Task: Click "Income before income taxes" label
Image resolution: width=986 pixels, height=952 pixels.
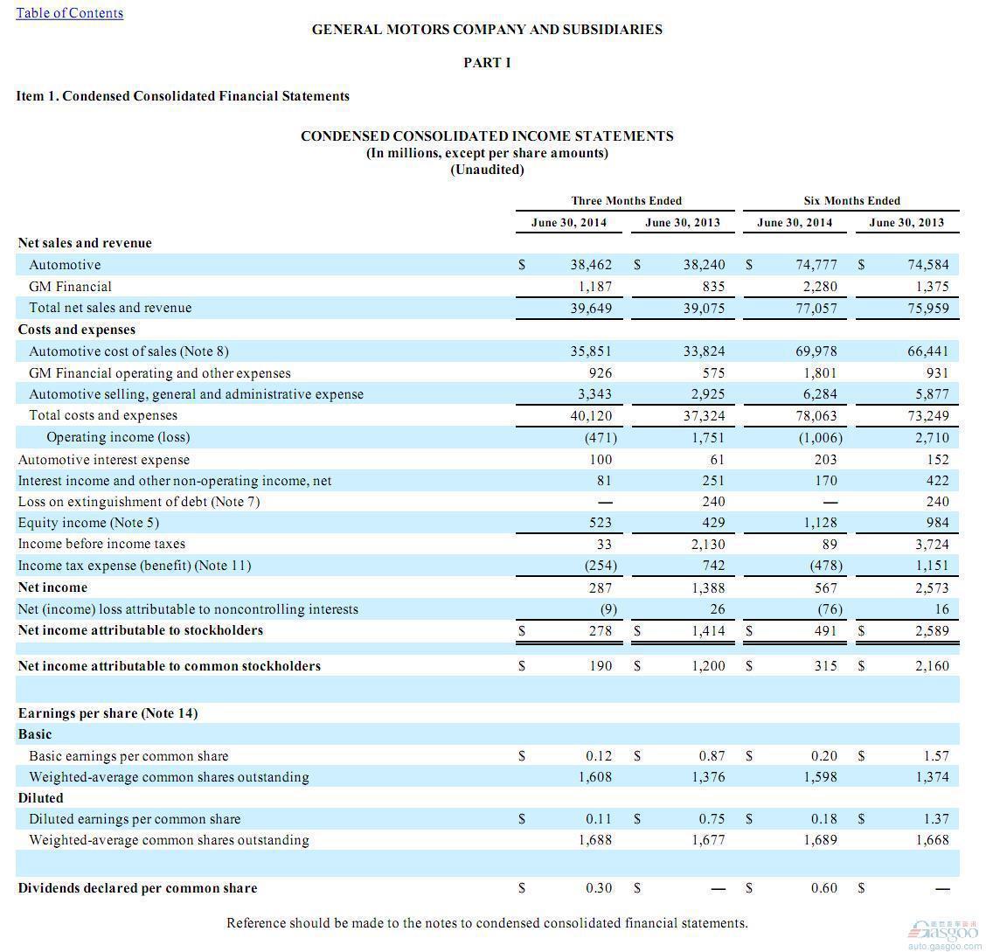Action: tap(102, 544)
